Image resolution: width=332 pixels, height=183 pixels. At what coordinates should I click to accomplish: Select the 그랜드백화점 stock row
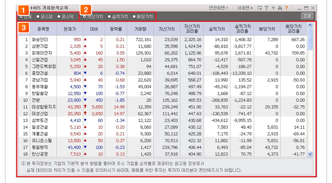(x=163, y=66)
